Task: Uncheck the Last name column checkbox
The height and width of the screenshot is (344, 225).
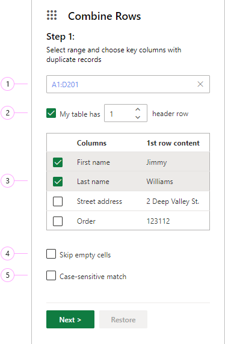Action: 58,182
